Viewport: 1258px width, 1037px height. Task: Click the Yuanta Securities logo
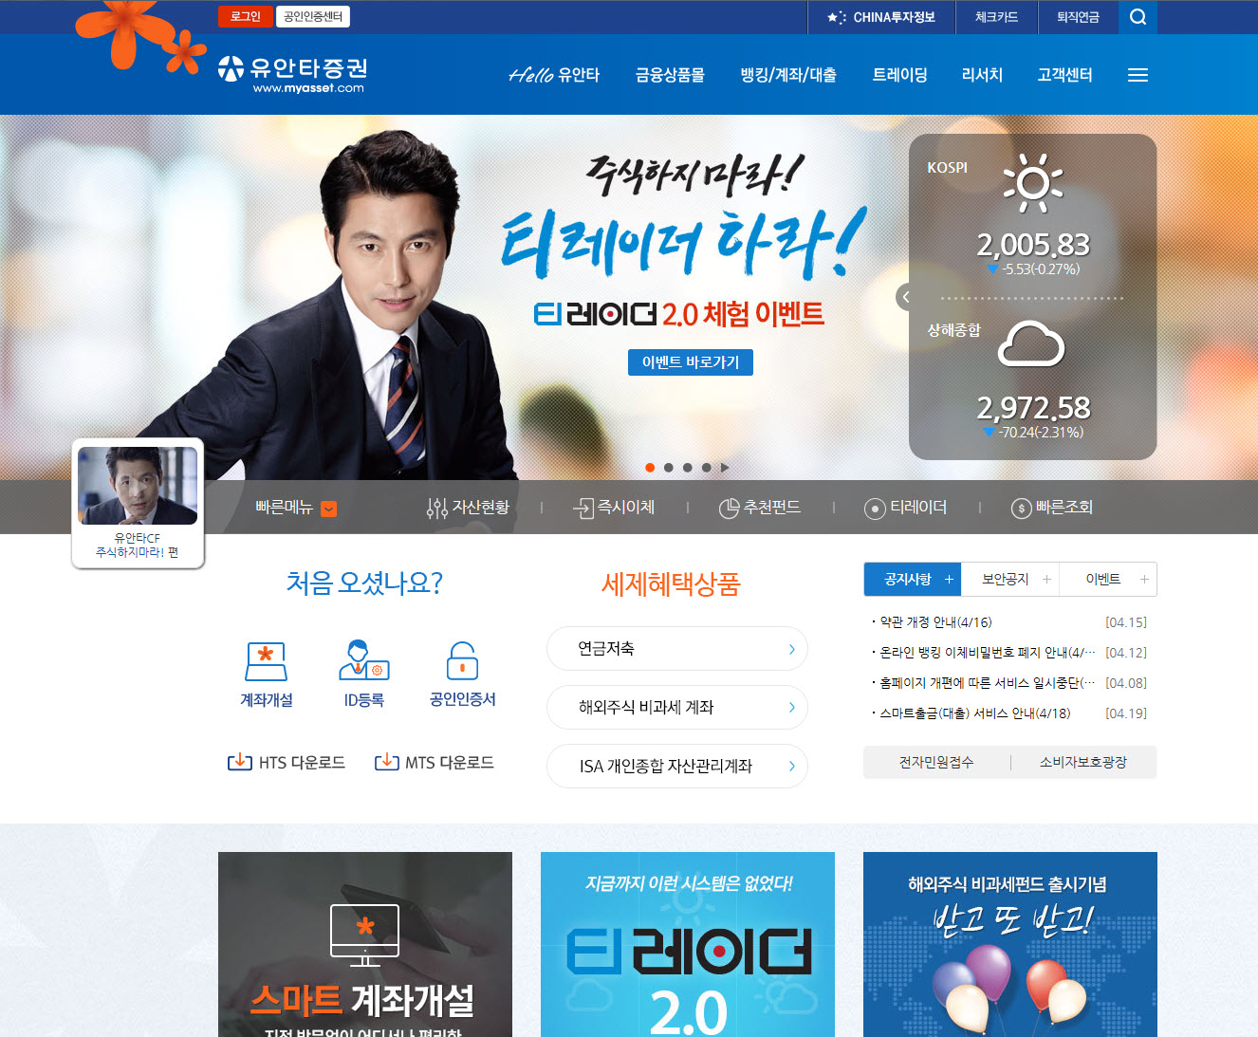292,74
